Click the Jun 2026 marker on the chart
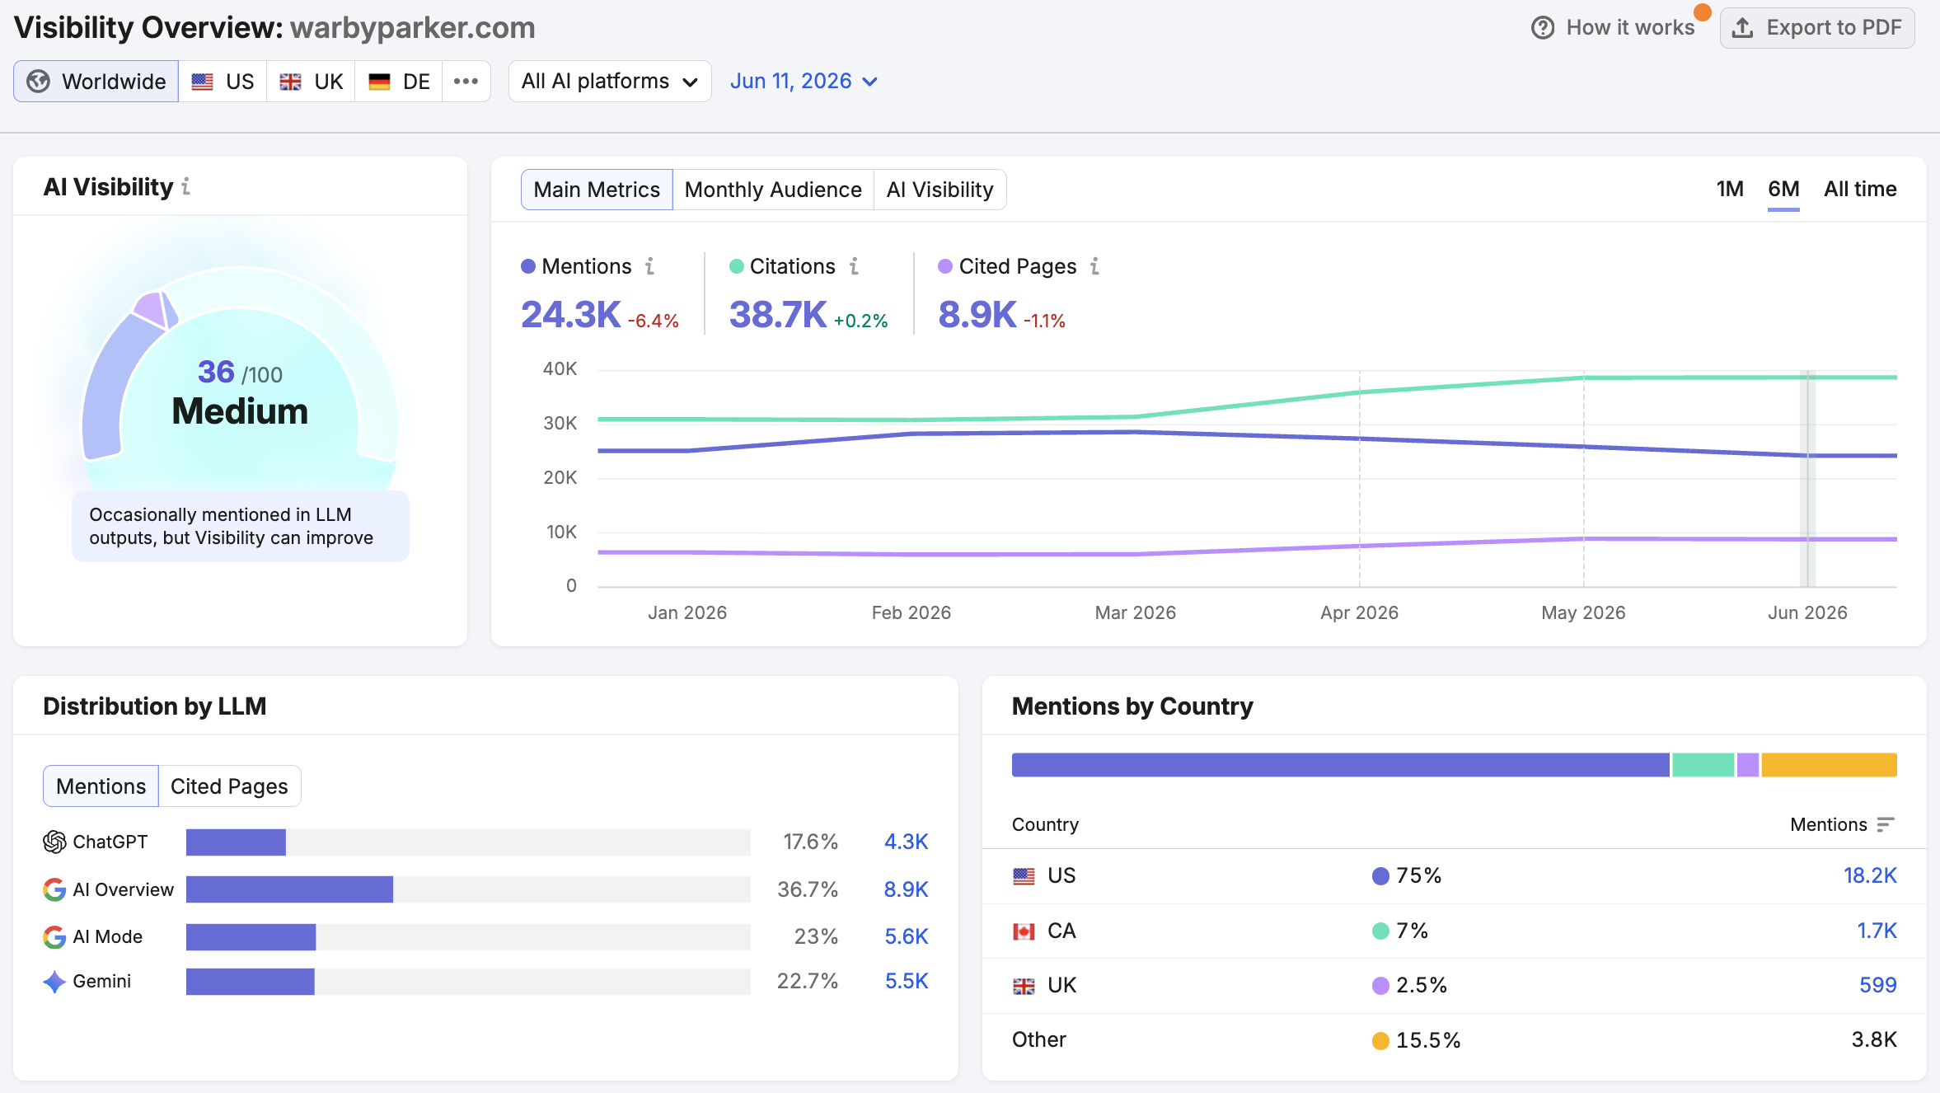 tap(1807, 479)
